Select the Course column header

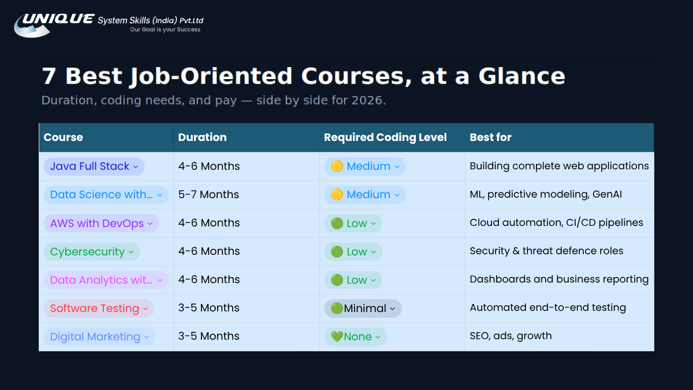tap(106, 138)
